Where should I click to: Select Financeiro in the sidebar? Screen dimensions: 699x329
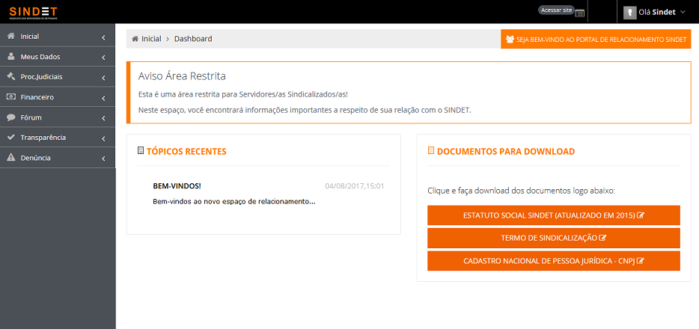tap(58, 97)
